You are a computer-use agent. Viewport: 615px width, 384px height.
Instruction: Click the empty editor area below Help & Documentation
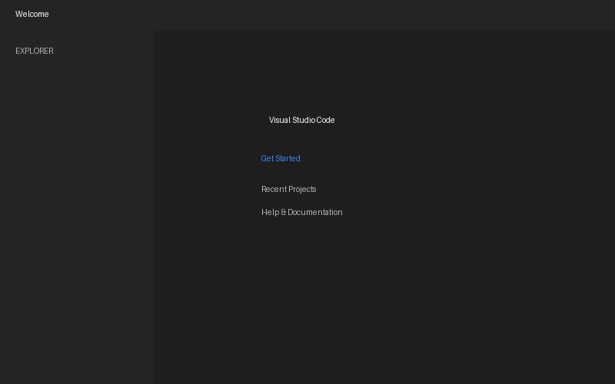pyautogui.click(x=384, y=307)
